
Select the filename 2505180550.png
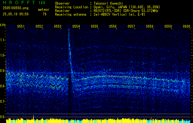point(16,8)
